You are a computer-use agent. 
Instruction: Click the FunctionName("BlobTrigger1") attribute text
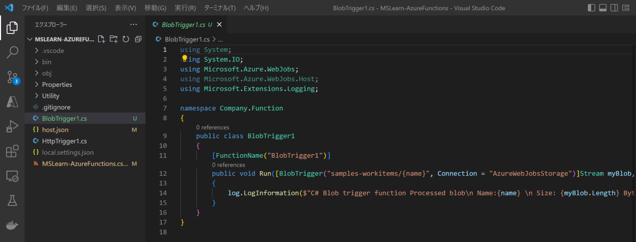tap(271, 155)
